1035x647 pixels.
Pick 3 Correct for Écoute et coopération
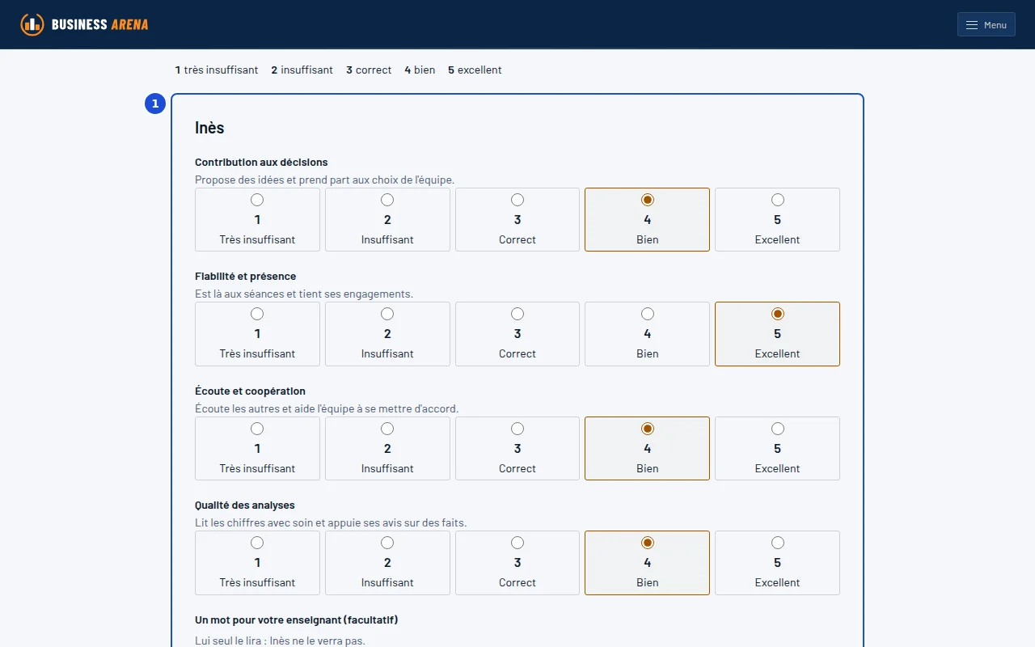click(517, 449)
